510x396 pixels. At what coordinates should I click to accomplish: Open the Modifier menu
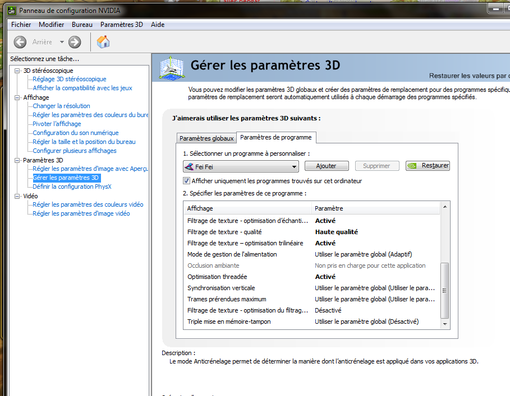52,25
